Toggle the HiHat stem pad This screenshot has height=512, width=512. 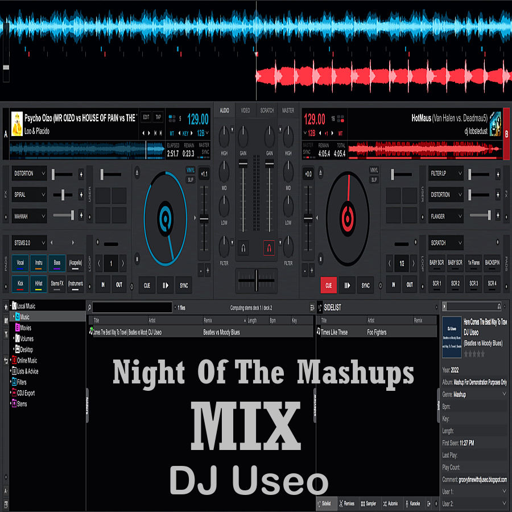39,284
